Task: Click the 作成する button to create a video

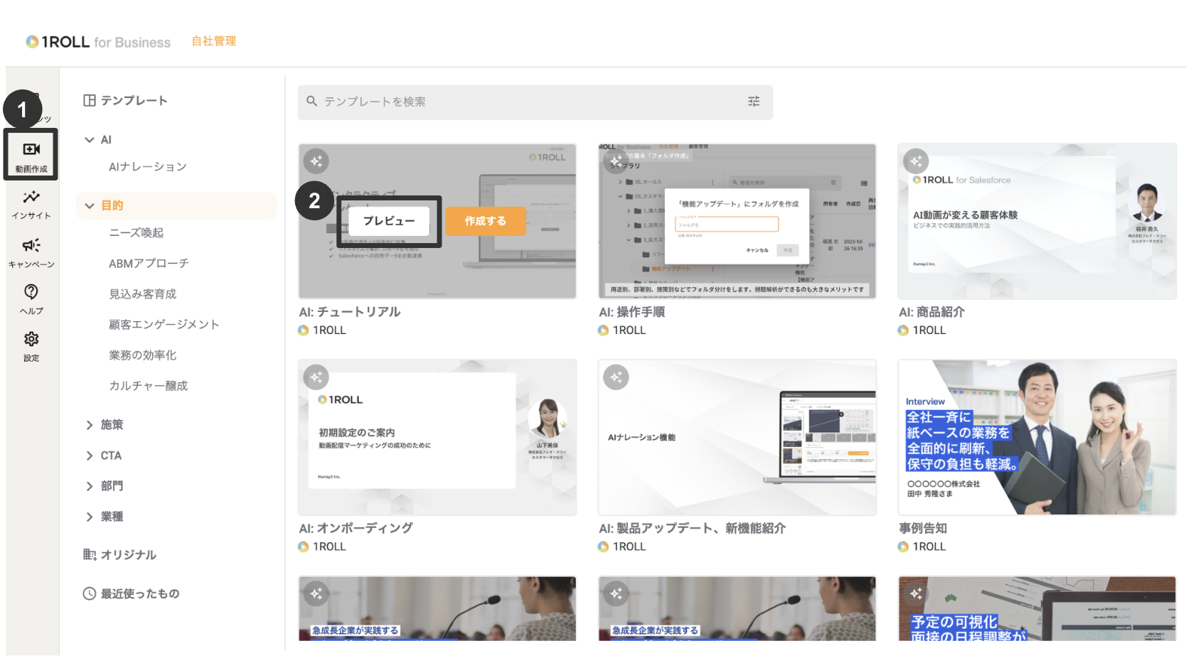Action: pos(486,221)
